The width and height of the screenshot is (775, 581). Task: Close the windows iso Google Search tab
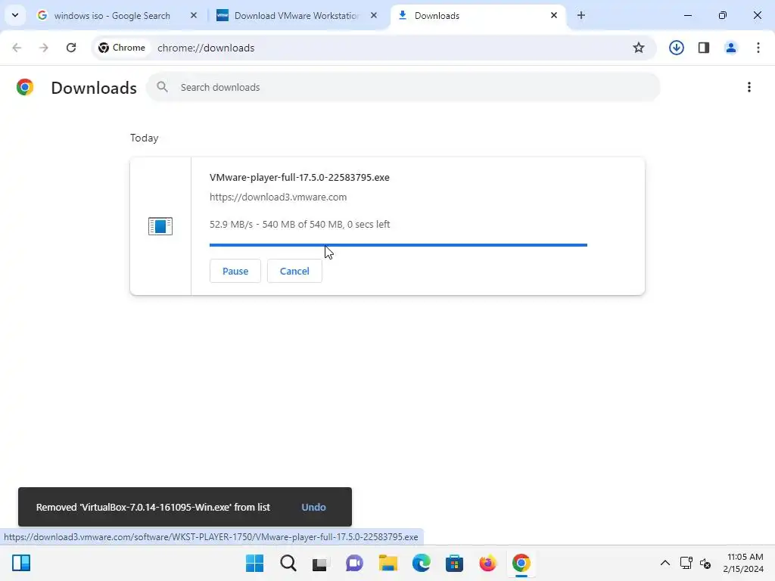194,15
